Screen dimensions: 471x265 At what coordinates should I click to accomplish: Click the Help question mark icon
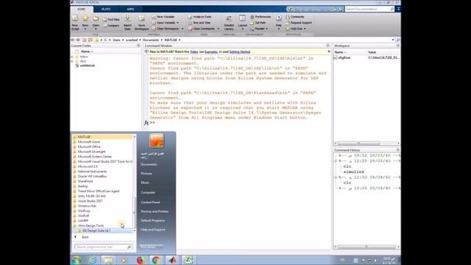pyautogui.click(x=279, y=18)
